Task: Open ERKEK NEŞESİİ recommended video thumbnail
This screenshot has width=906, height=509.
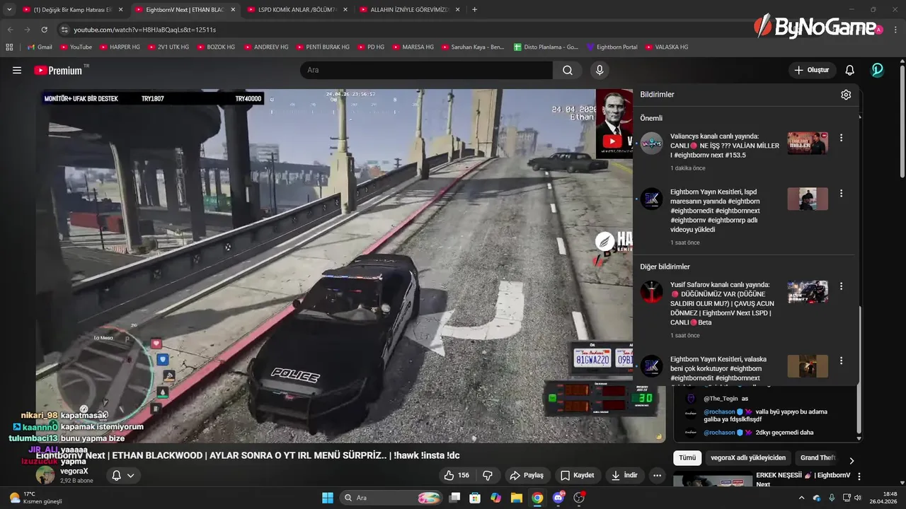Action: (713, 481)
